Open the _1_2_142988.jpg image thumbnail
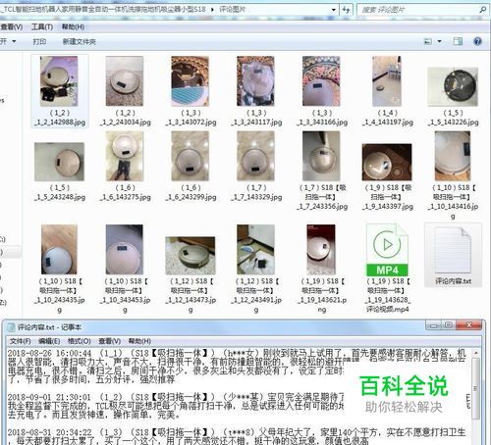 [59, 81]
